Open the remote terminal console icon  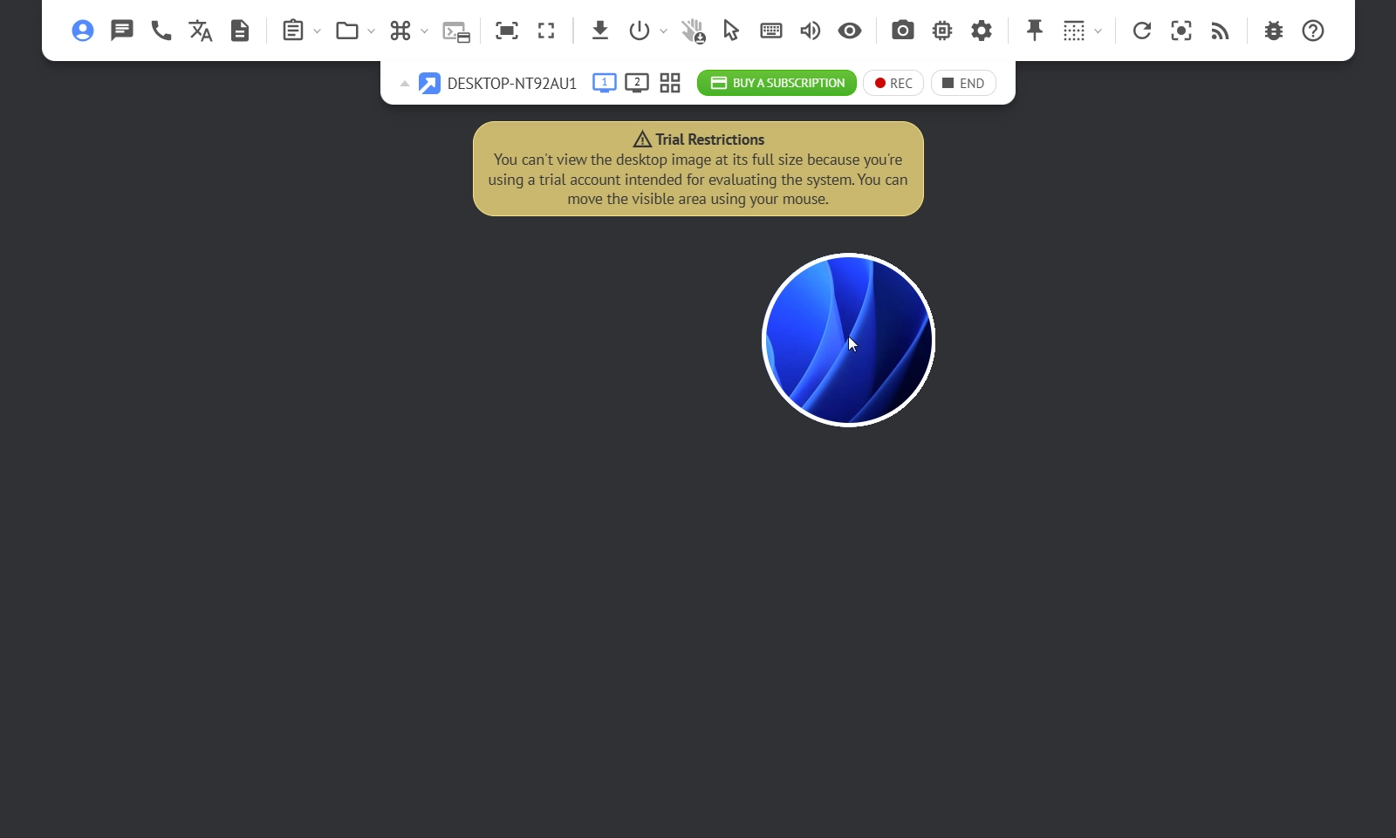pyautogui.click(x=456, y=32)
